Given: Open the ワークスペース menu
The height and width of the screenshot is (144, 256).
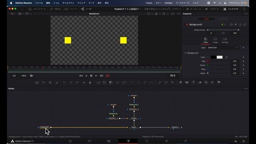Looking at the screenshot, I should coord(182,3).
